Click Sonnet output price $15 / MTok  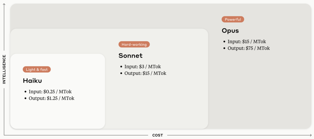(145, 73)
